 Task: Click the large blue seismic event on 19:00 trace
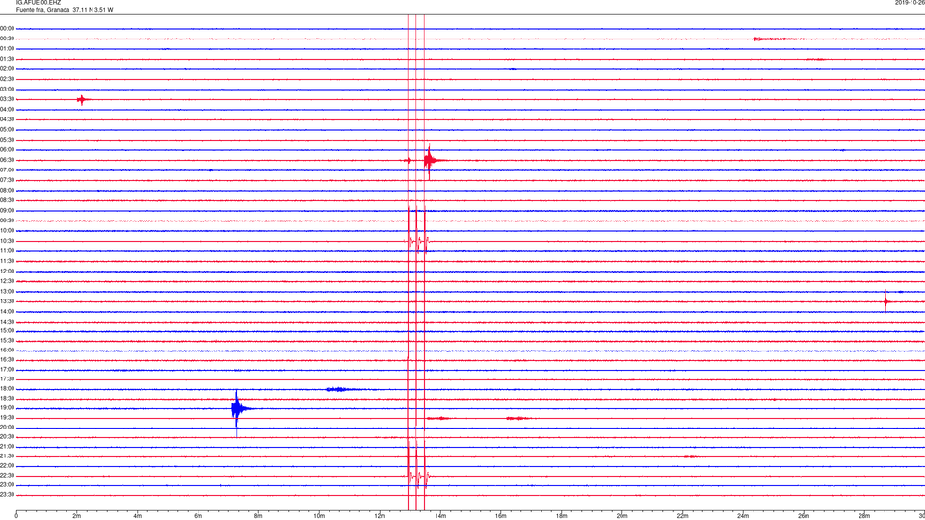(x=237, y=408)
